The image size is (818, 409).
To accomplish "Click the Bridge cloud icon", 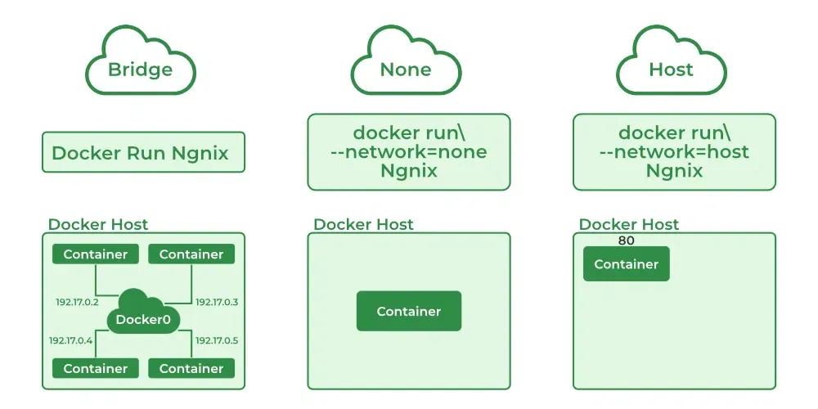I will [141, 60].
